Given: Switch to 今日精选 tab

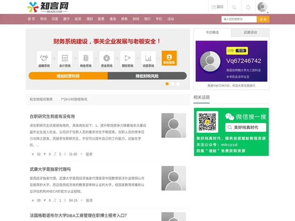Looking at the screenshot, I should [212, 32].
